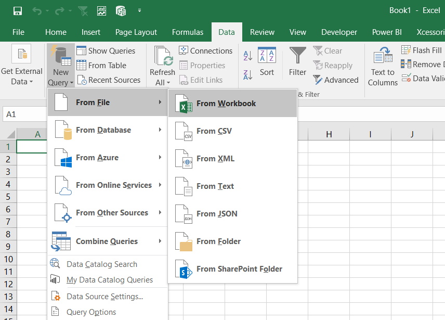Click the Save icon in the quick access toolbar
The width and height of the screenshot is (445, 320).
point(18,11)
